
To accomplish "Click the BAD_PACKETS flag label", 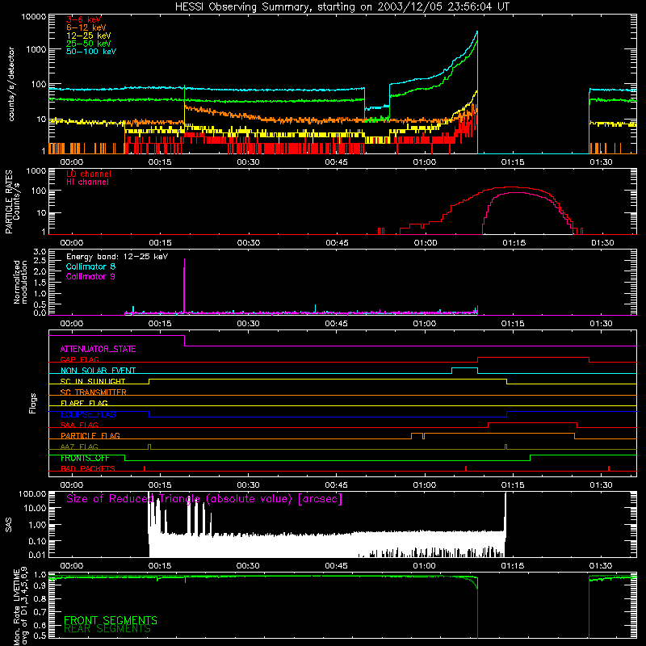I will (88, 468).
